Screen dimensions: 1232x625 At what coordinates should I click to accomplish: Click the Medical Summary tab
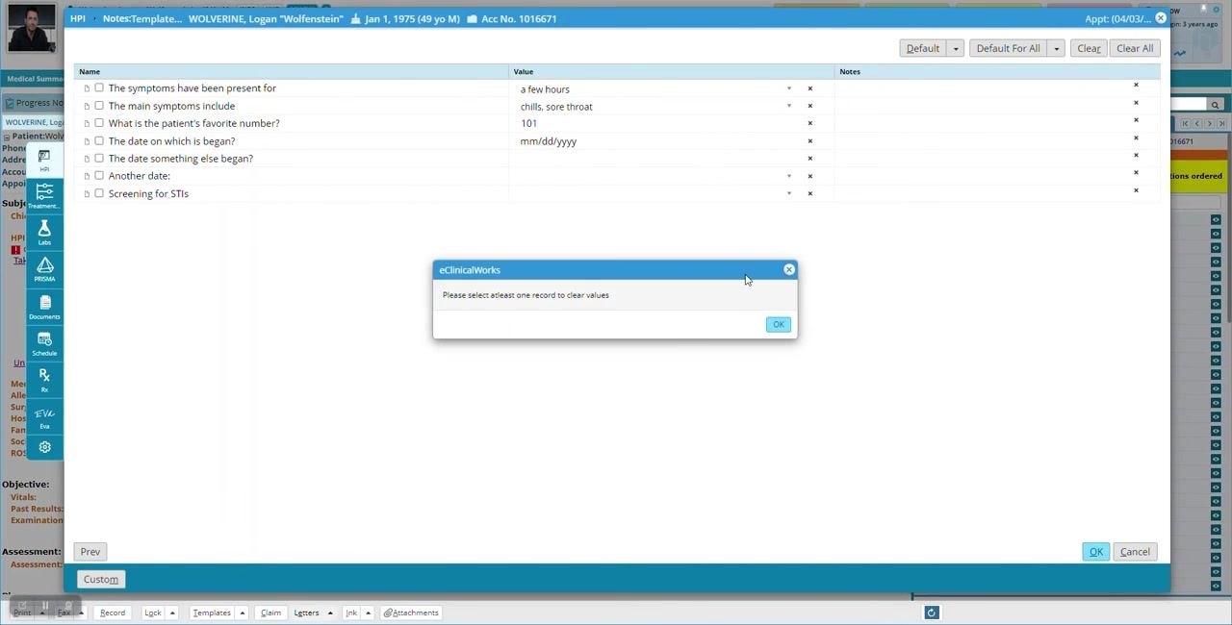33,79
